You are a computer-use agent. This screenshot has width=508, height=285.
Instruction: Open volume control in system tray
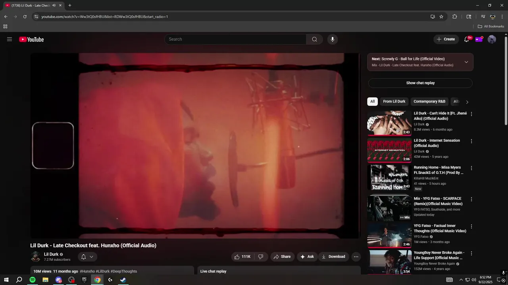point(473,280)
